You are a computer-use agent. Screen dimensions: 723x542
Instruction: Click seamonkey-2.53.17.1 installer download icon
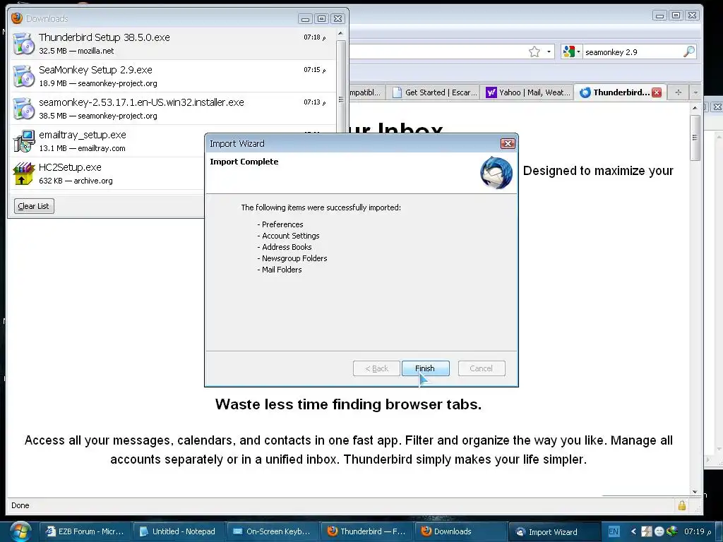[x=23, y=108]
